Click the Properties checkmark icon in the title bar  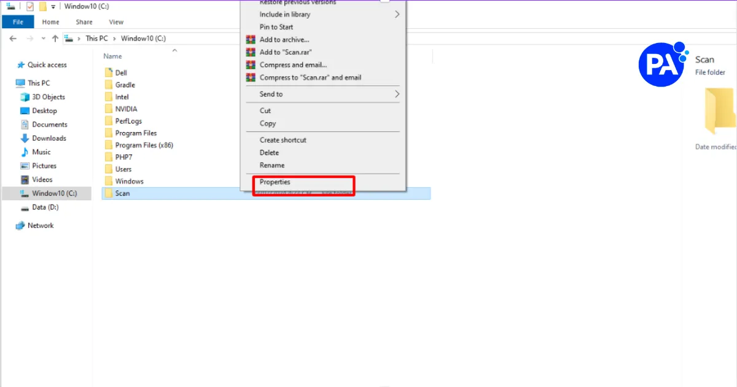(x=30, y=6)
